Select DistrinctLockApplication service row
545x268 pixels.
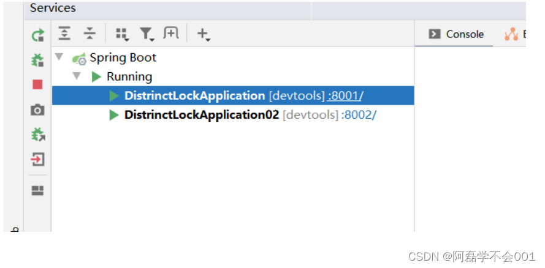click(x=233, y=95)
